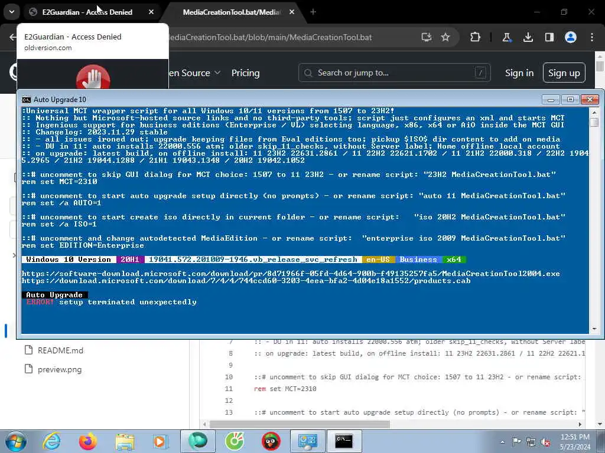The height and width of the screenshot is (453, 605).
Task: Click the Business blue label in console
Action: [418, 260]
